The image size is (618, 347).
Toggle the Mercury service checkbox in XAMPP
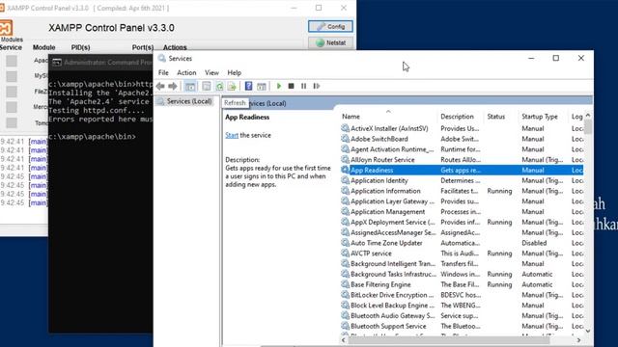12,107
